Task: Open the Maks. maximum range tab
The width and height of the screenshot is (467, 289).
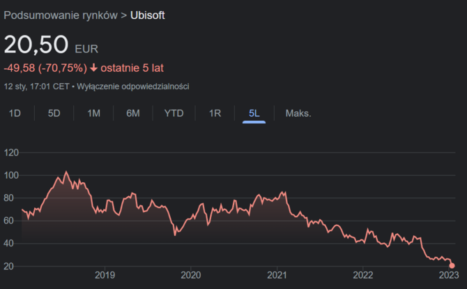Action: [298, 113]
